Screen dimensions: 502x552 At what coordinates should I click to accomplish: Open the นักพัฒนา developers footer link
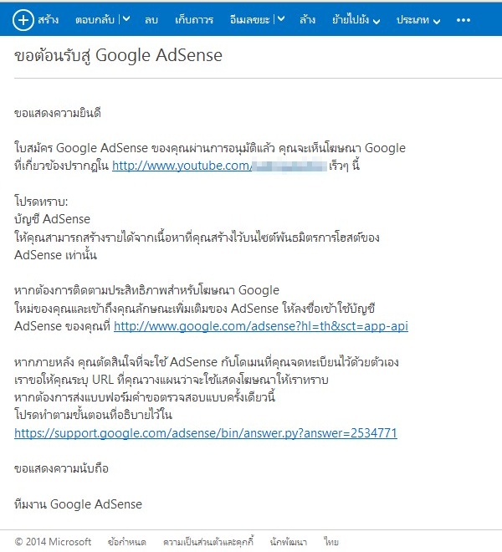click(x=289, y=542)
